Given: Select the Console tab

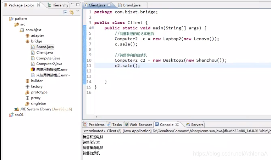Looking at the screenshot, I should point(164,125).
